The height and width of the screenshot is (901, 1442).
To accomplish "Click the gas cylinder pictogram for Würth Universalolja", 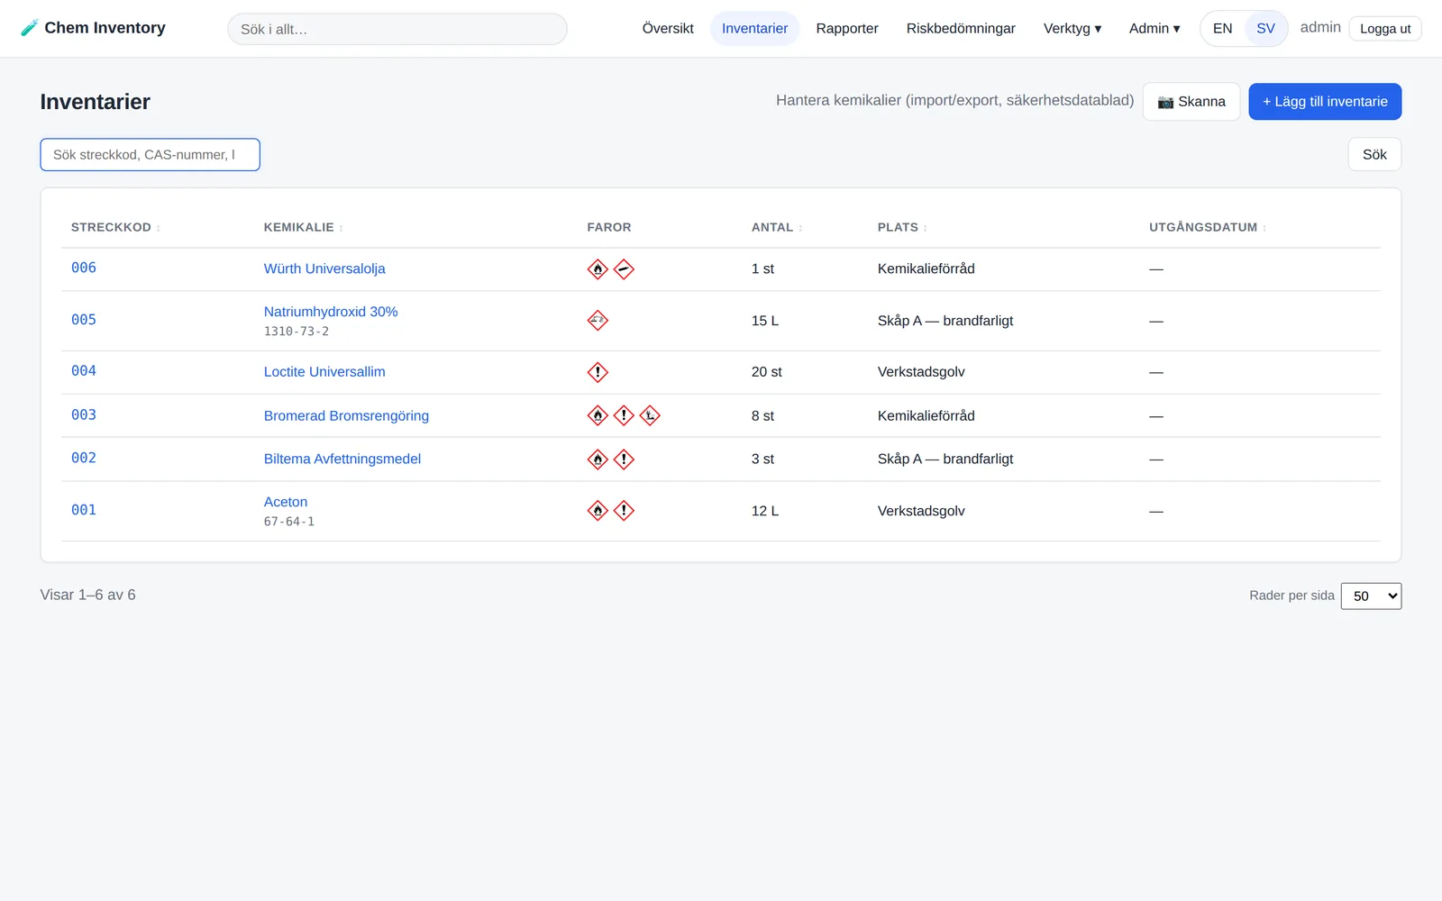I will pyautogui.click(x=624, y=269).
